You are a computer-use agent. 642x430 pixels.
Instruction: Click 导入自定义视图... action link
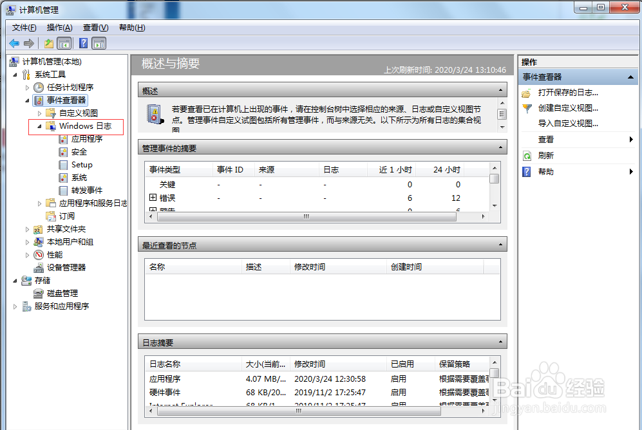tap(568, 124)
